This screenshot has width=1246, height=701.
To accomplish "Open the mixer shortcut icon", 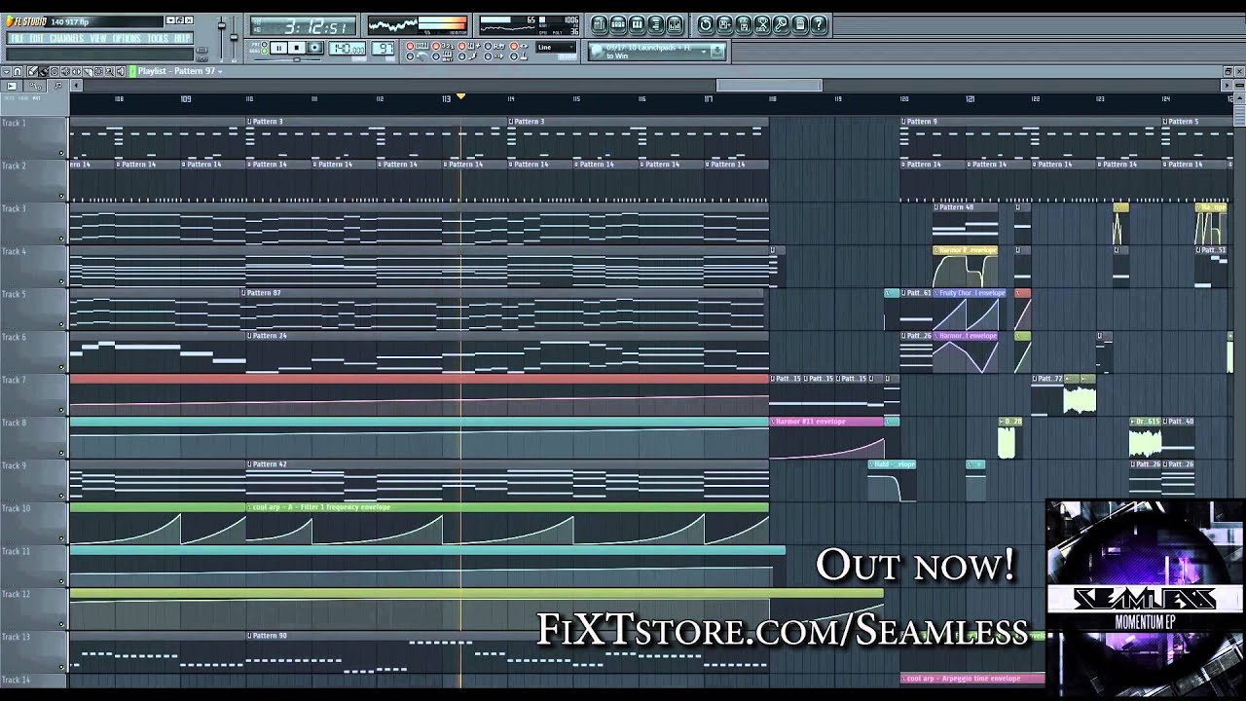I will 675,24.
